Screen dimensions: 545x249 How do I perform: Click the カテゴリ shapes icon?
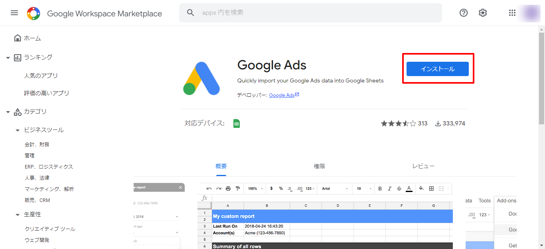click(18, 112)
